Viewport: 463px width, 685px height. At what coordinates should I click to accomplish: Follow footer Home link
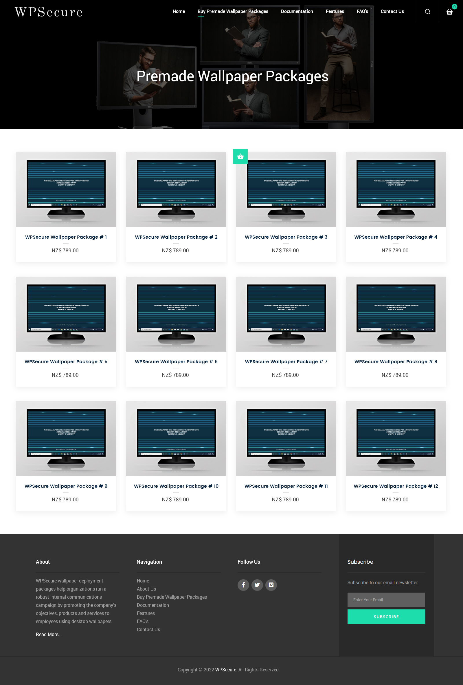(143, 581)
